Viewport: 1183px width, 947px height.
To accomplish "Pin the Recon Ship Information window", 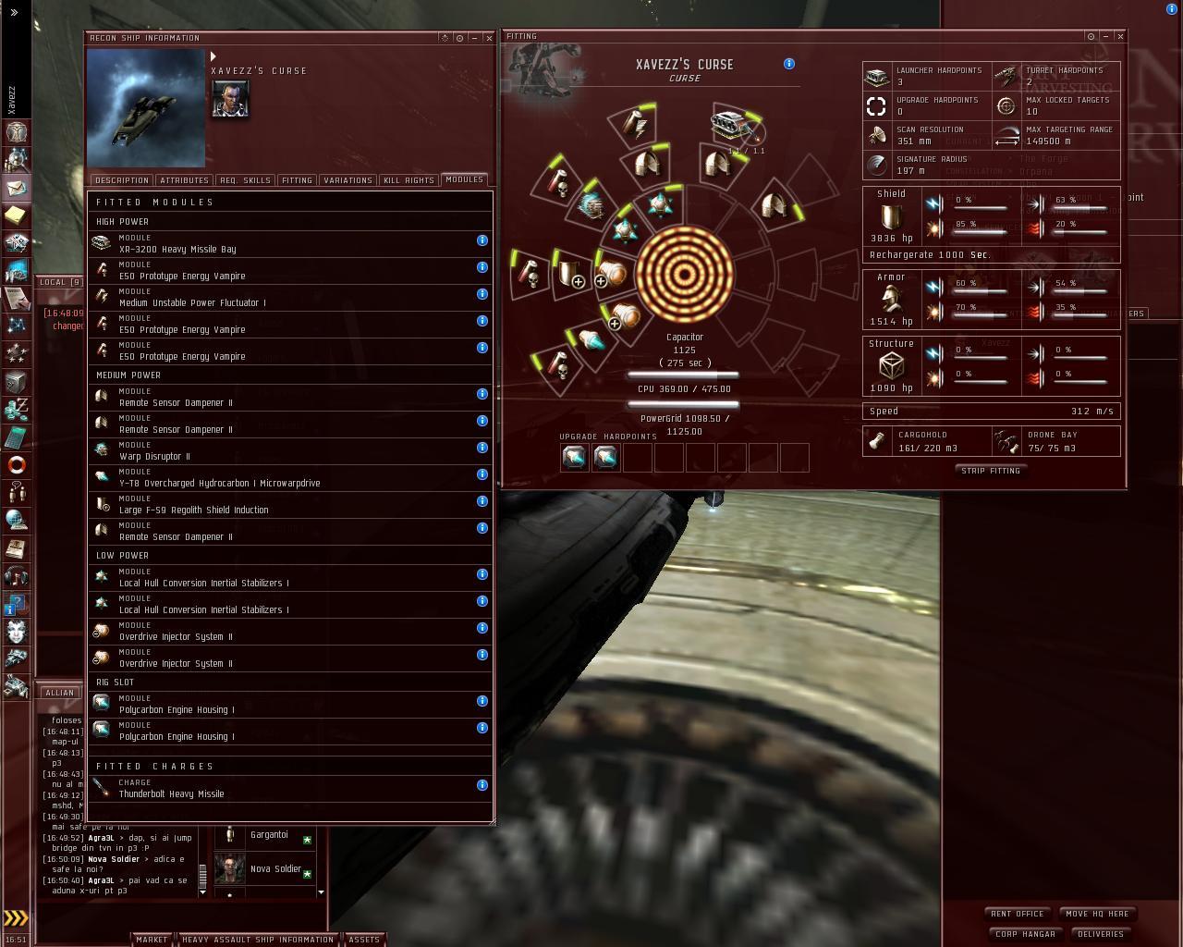I will (x=460, y=38).
